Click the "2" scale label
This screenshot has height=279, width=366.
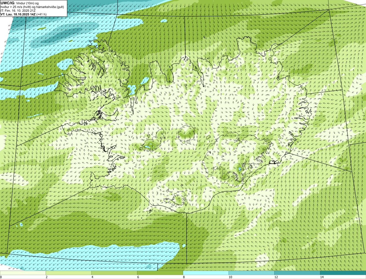(x=46, y=277)
